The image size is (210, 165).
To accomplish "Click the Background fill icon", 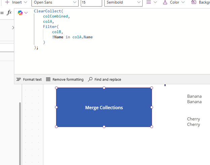I will pyautogui.click(x=194, y=2).
